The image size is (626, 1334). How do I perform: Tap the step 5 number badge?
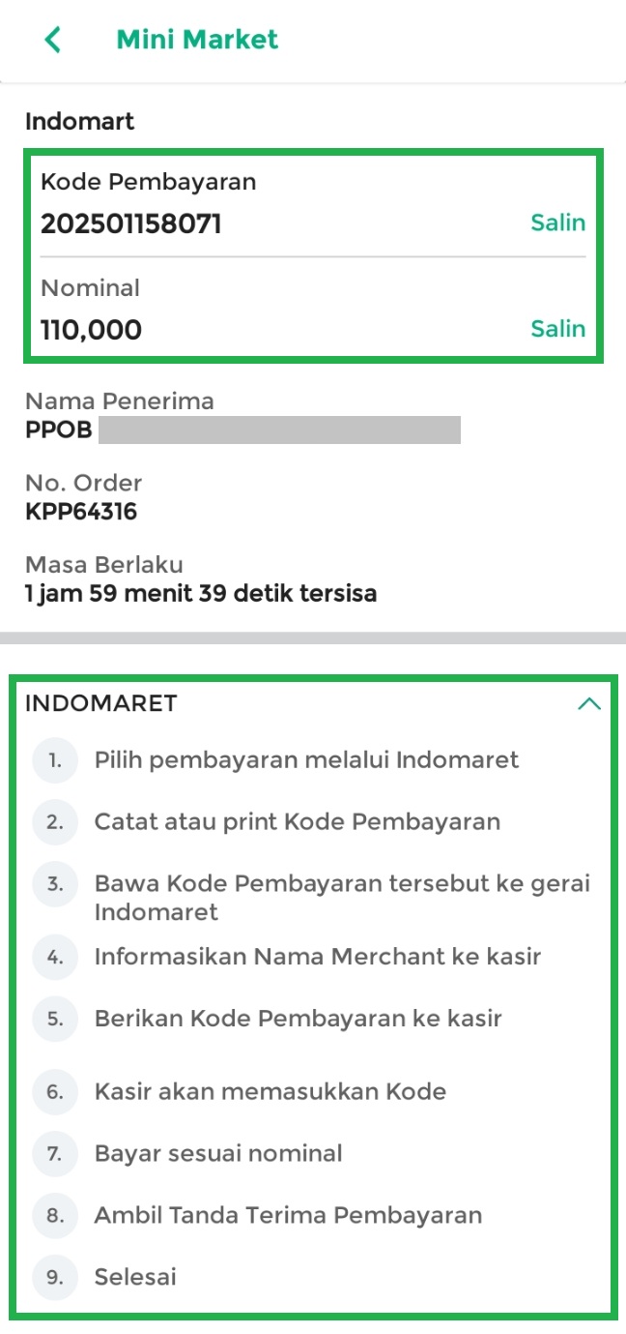(55, 1019)
